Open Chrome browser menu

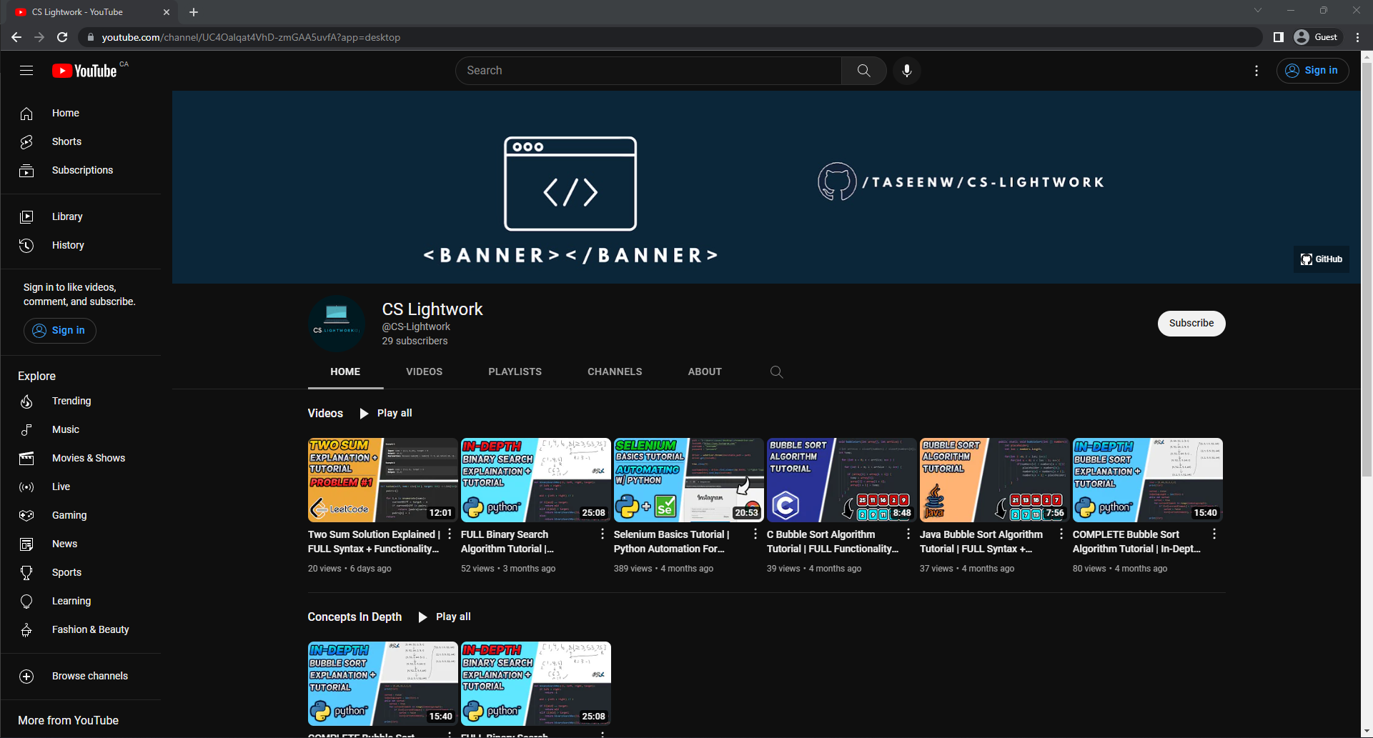point(1357,37)
